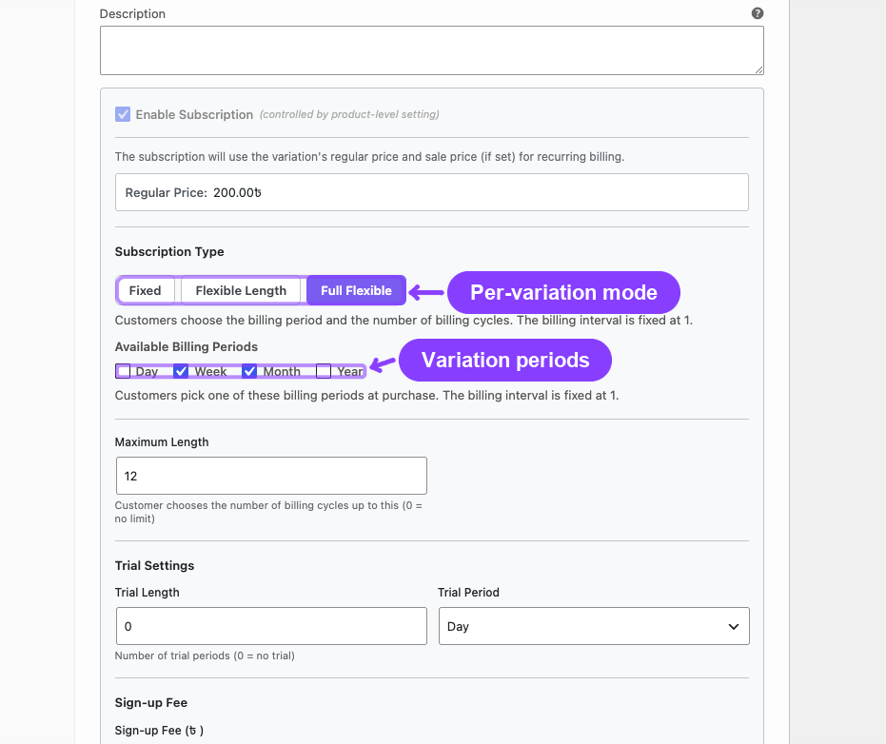Click the Description label

pyautogui.click(x=132, y=13)
